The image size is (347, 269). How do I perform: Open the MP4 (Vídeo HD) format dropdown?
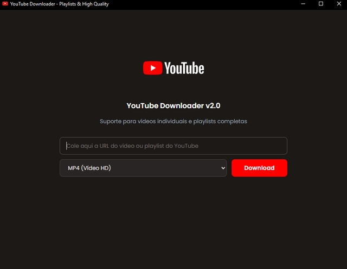[x=143, y=168]
